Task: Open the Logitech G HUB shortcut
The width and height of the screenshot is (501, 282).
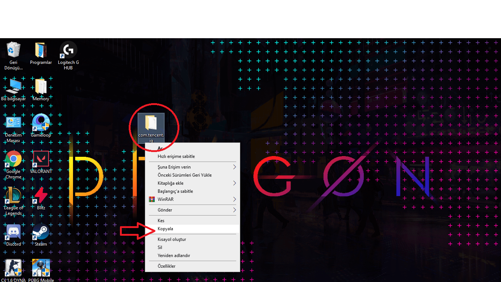Action: (x=68, y=56)
